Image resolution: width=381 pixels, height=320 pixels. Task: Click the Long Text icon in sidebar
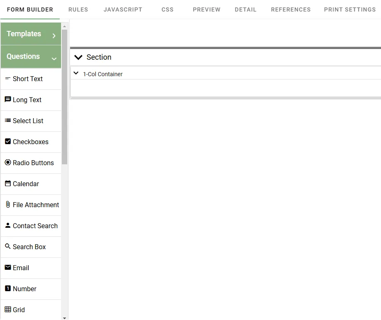[x=27, y=100]
